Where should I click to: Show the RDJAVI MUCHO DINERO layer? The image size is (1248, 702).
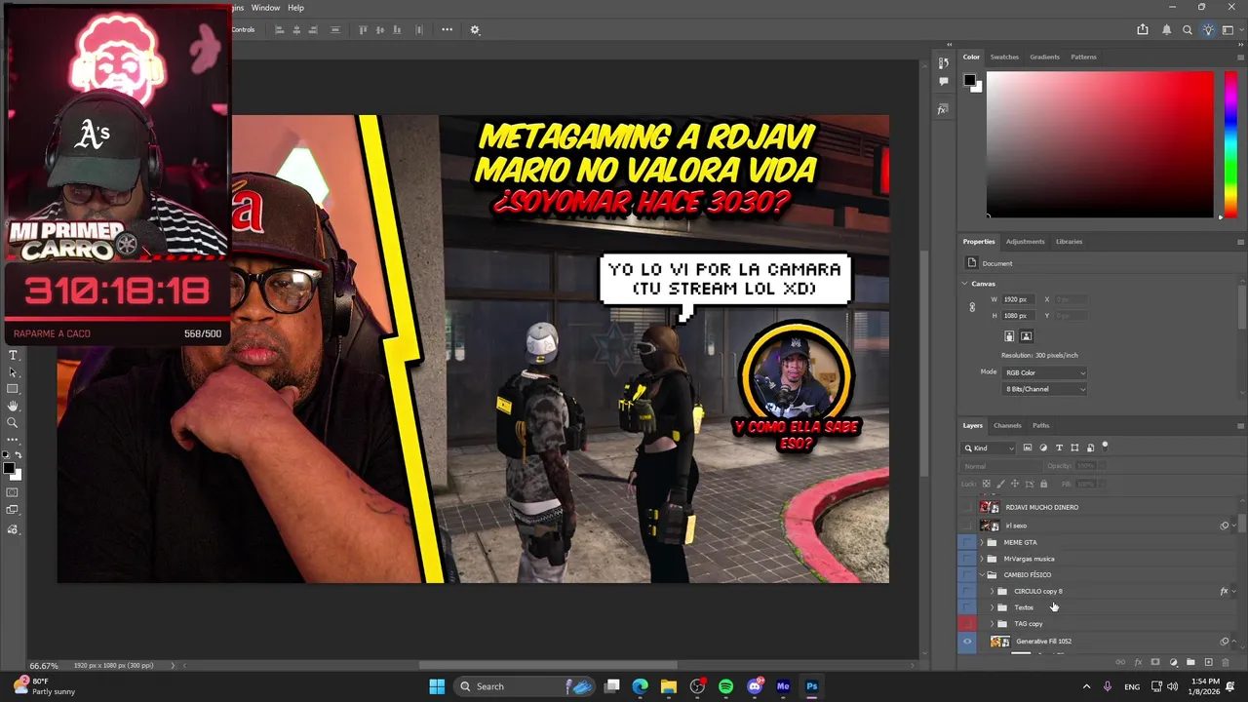(x=967, y=507)
